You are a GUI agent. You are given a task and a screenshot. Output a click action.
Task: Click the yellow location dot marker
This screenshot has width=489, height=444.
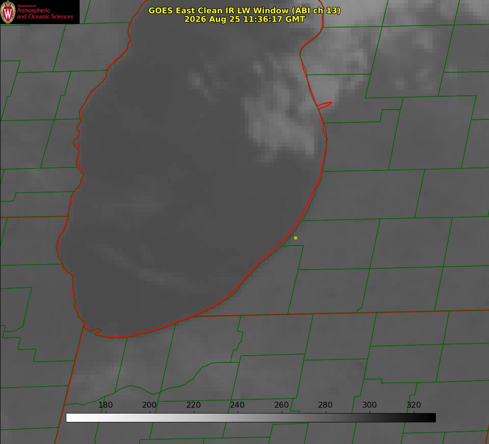coord(296,238)
